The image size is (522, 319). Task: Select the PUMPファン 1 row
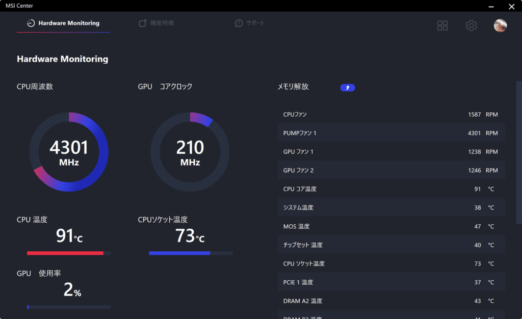click(x=391, y=133)
